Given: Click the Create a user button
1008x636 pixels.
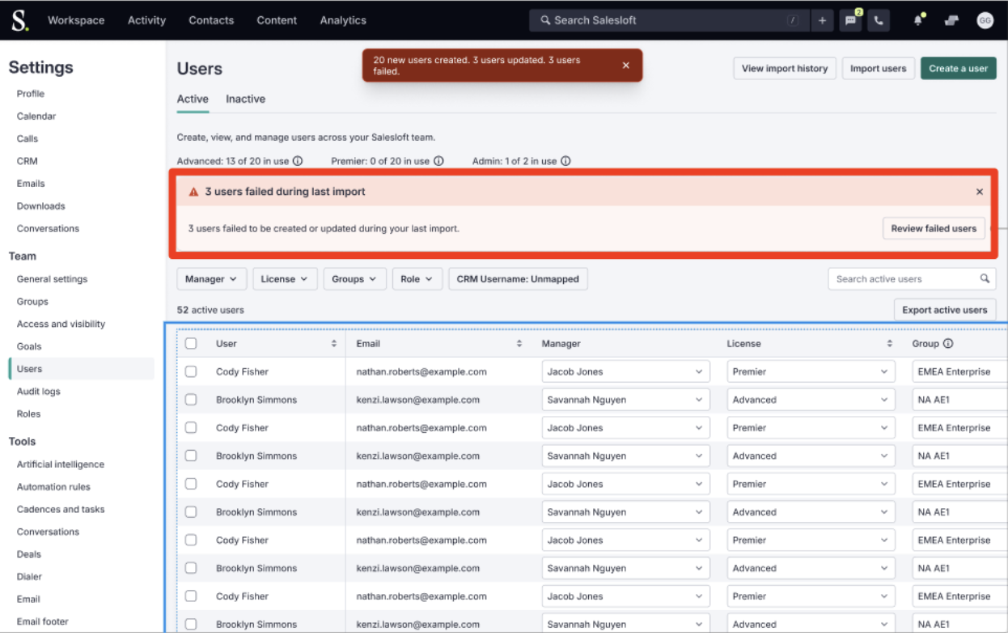Looking at the screenshot, I should [958, 69].
